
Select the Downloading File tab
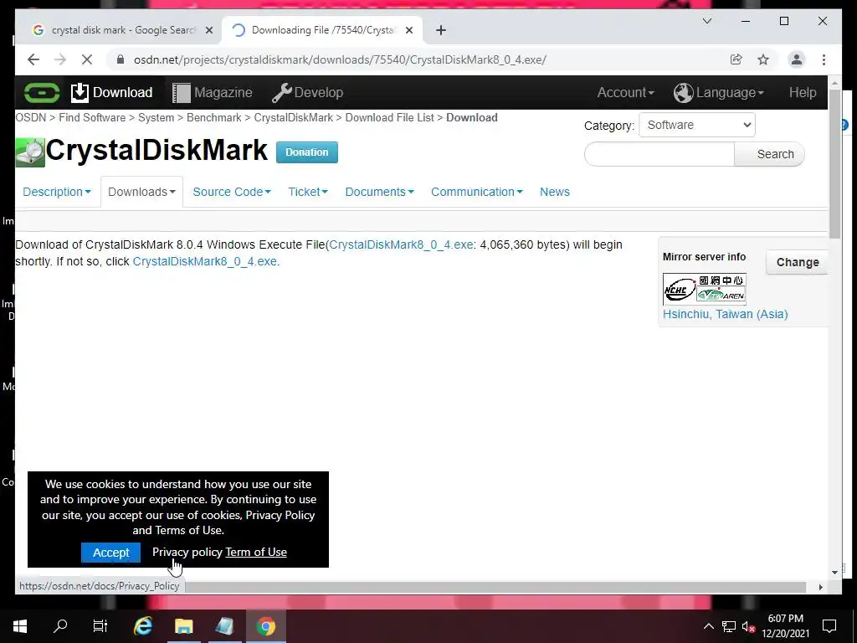click(321, 30)
